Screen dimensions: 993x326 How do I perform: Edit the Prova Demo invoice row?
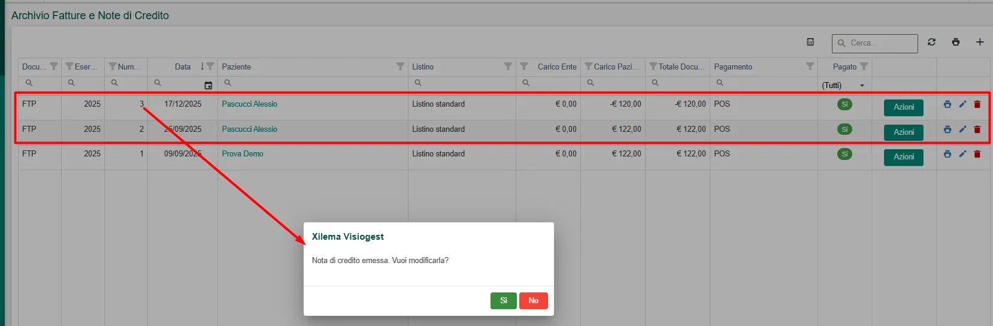(962, 154)
